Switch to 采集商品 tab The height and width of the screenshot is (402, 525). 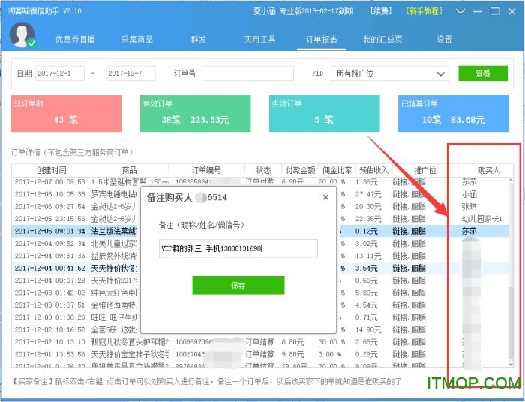(137, 40)
